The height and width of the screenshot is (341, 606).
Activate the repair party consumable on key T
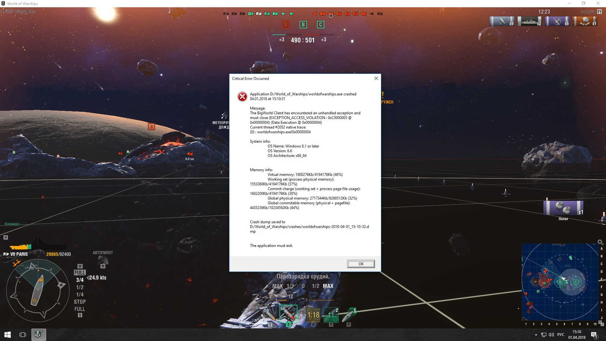pyautogui.click(x=331, y=314)
